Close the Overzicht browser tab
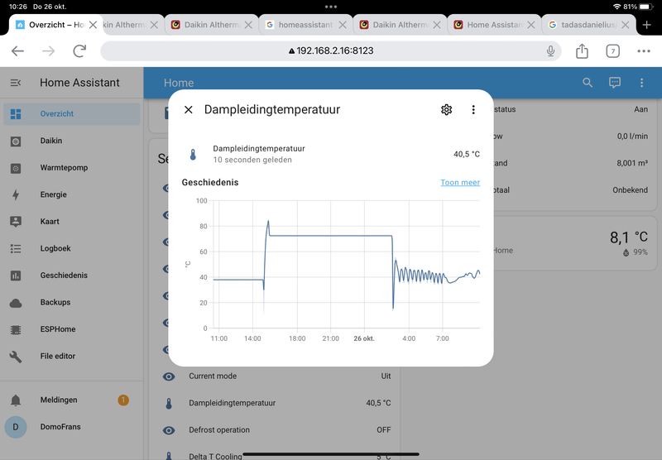This screenshot has height=460, width=662. pos(93,25)
